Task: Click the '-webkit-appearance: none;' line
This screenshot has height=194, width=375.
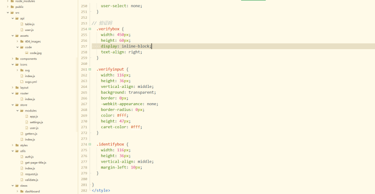Action: pyautogui.click(x=129, y=104)
